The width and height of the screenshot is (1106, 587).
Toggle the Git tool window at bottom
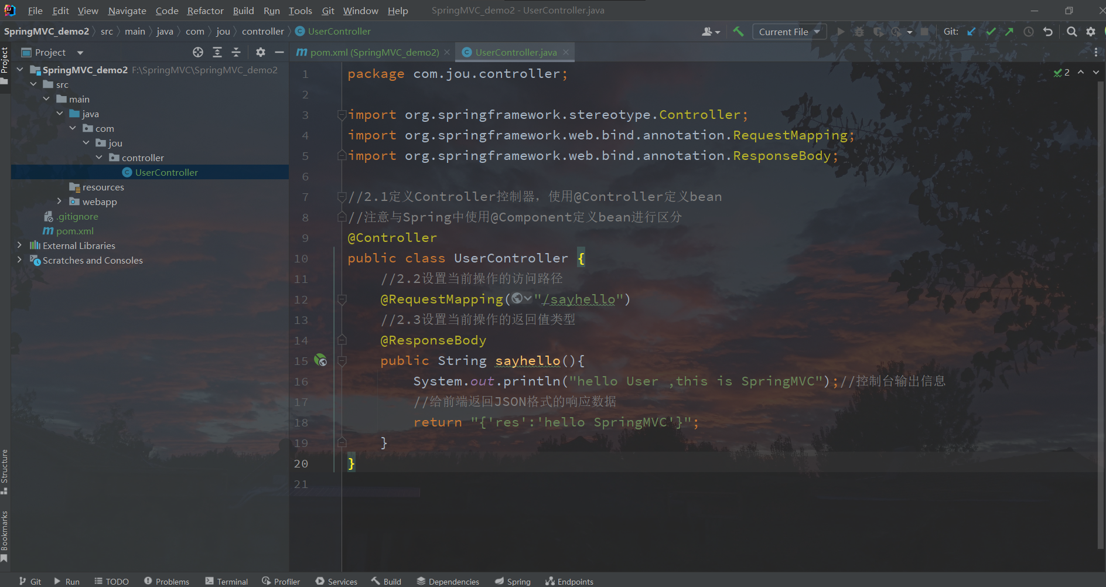coord(30,581)
